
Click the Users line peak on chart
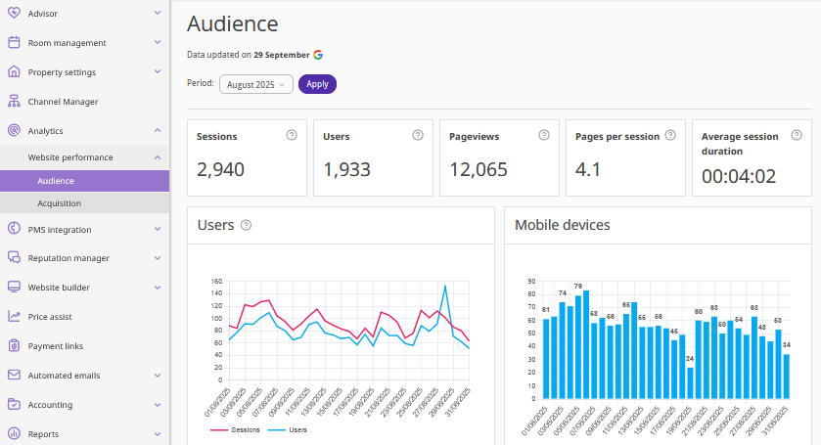tap(445, 286)
